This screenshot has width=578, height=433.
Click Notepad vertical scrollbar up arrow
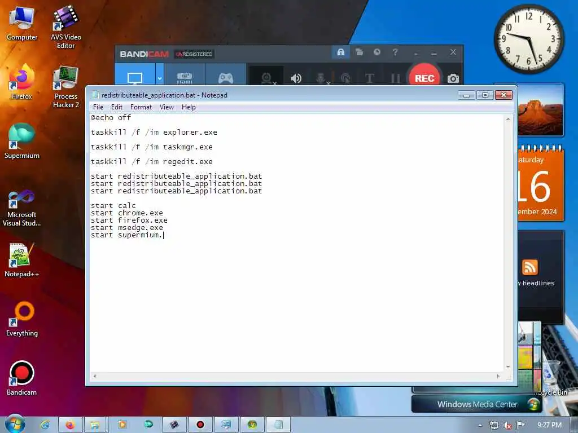[508, 119]
